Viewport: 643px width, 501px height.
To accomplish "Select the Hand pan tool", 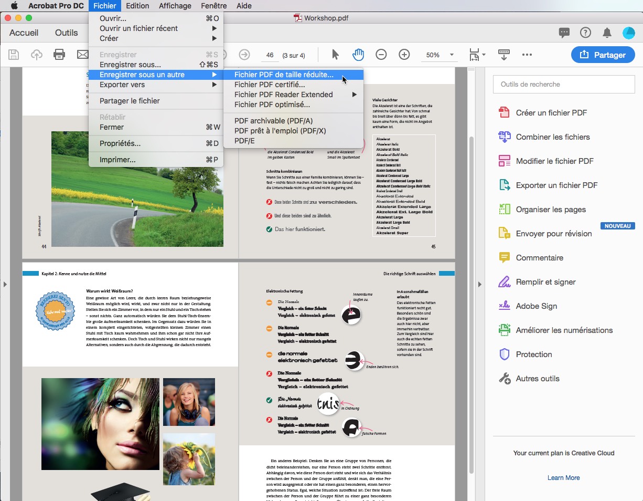I will (358, 55).
